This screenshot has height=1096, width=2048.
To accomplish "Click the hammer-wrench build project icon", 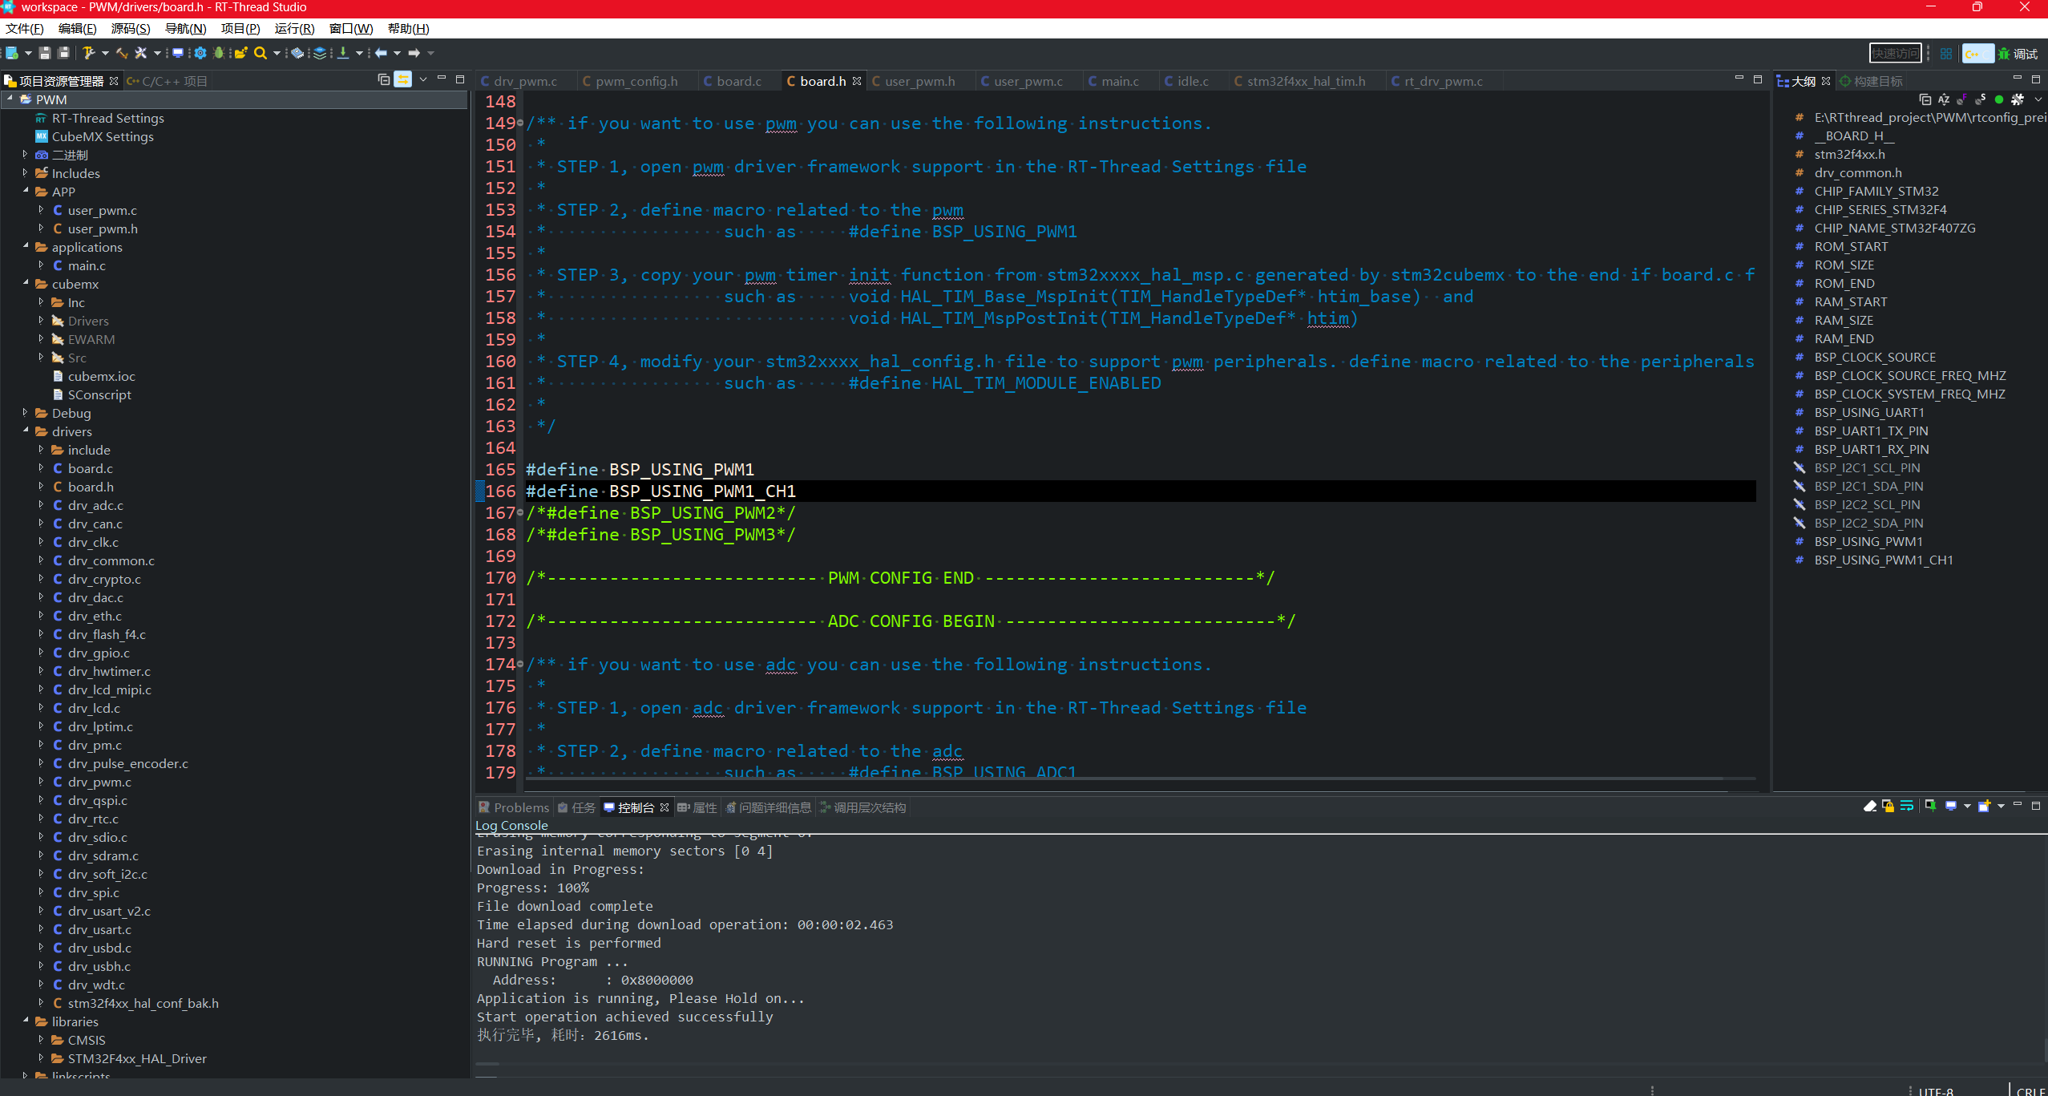I will point(88,53).
